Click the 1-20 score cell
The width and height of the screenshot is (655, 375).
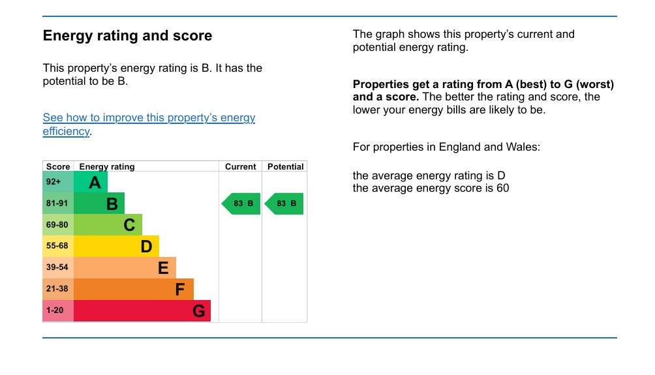point(58,310)
